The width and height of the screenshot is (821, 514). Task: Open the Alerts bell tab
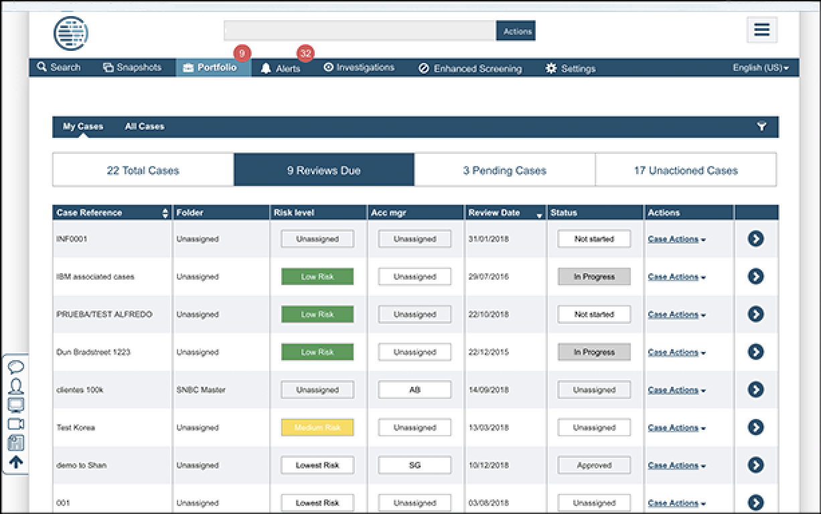coord(281,68)
